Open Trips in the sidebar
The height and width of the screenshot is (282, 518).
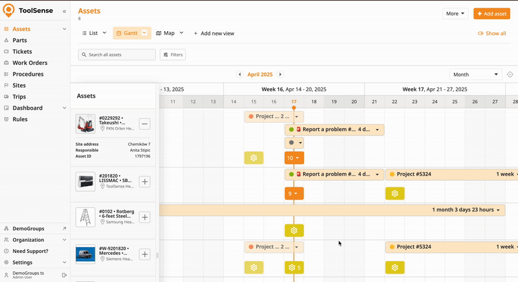(19, 97)
